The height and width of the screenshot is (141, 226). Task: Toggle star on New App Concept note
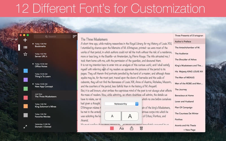[33, 84]
